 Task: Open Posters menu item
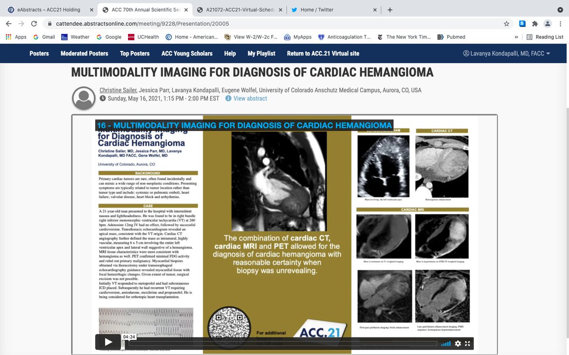39,53
